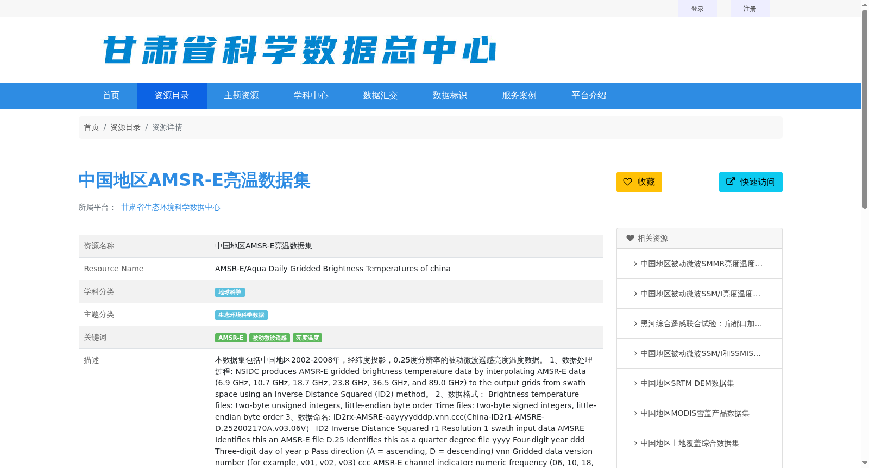Click the 地球科学 discipline tag

click(230, 292)
